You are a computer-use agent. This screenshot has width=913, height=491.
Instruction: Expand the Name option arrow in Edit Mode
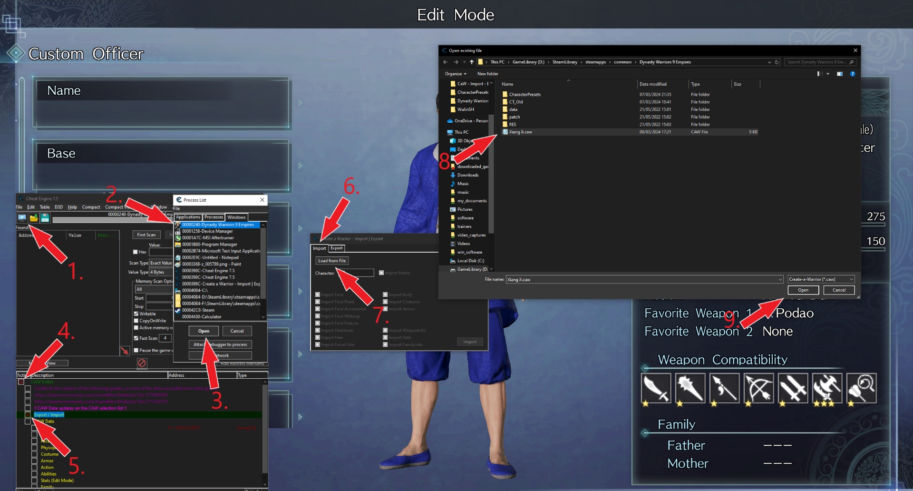click(300, 103)
